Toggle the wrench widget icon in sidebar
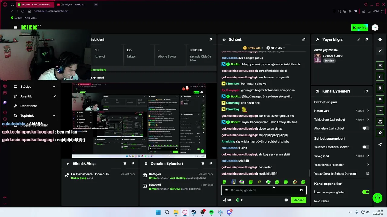 tap(380, 133)
